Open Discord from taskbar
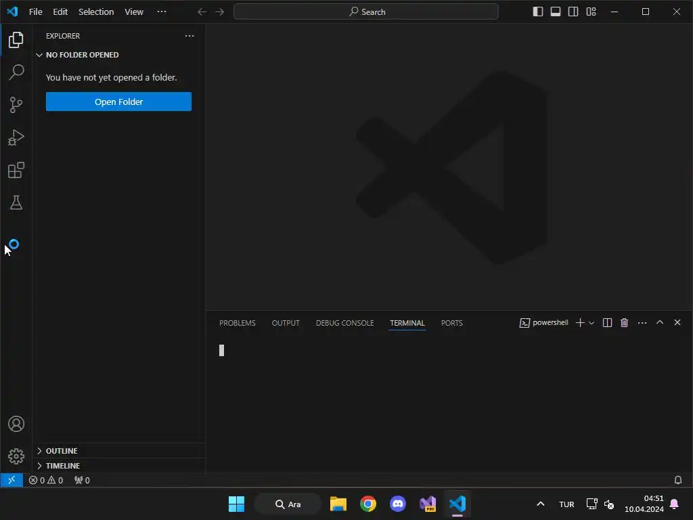The height and width of the screenshot is (520, 693). tap(398, 504)
